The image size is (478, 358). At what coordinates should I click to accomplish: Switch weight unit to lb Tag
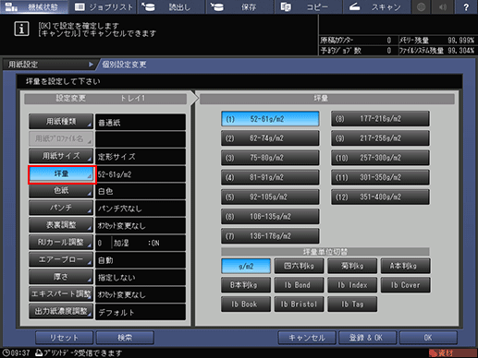tap(352, 304)
